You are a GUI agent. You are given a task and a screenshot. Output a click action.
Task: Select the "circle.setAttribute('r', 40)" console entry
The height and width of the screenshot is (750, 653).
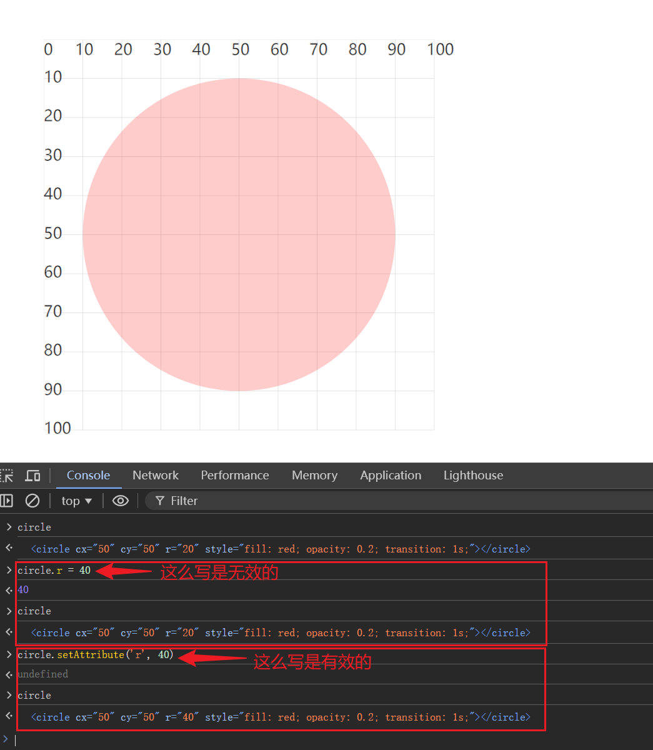(x=96, y=654)
